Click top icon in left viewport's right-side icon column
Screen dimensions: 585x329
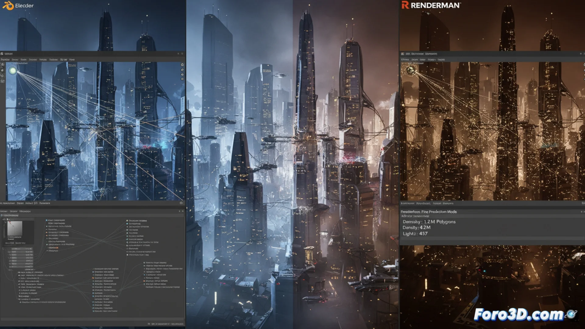click(182, 65)
